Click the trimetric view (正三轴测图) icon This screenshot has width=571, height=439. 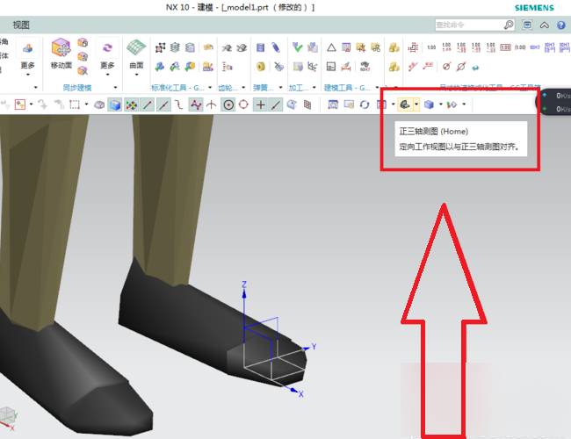click(405, 104)
